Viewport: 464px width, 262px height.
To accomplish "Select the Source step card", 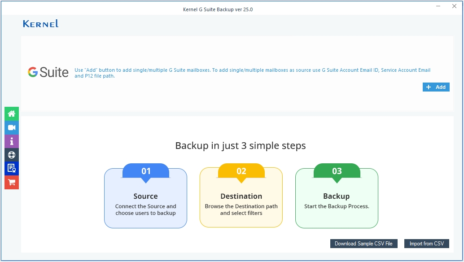I will (145, 199).
